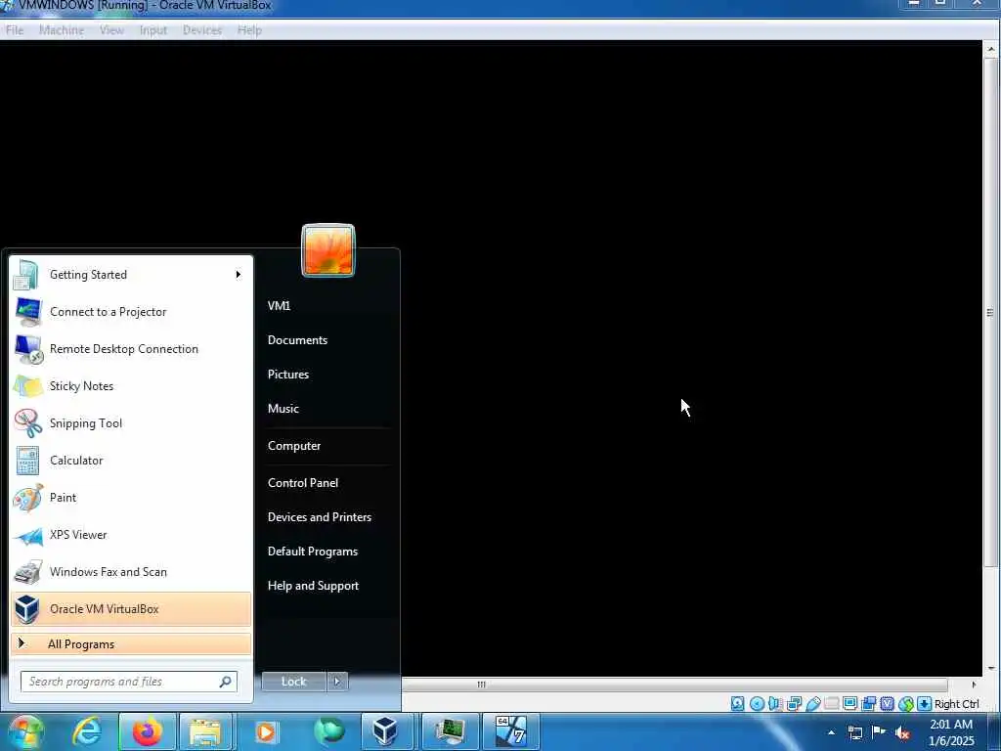1001x751 pixels.
Task: Click the mouse integration status icon
Action: tap(906, 704)
